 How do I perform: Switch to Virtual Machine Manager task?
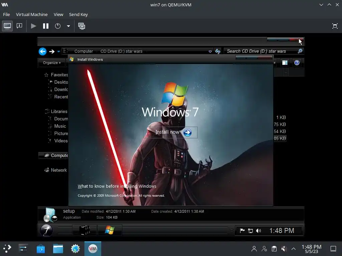[x=93, y=248]
